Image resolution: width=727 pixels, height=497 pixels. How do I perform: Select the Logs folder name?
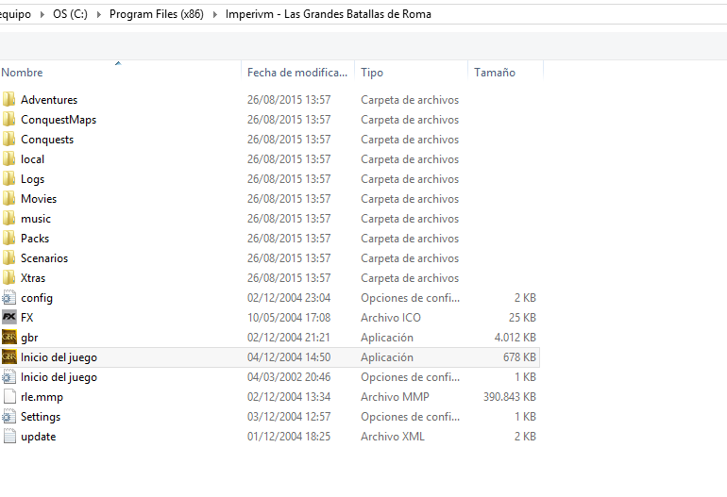point(32,179)
